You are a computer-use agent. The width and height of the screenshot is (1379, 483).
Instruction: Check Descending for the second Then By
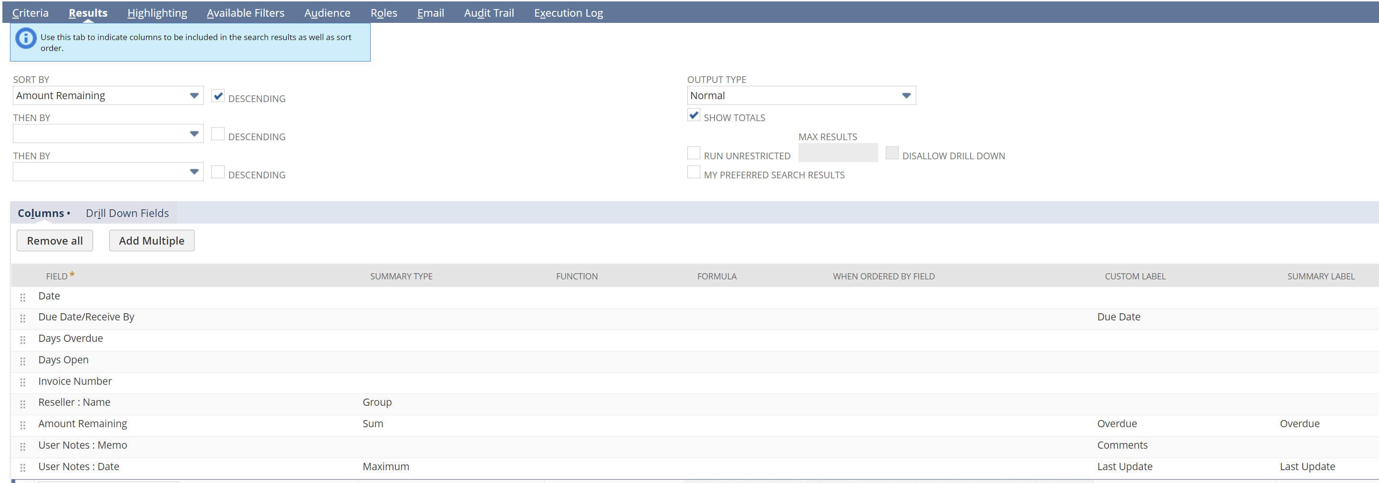218,172
